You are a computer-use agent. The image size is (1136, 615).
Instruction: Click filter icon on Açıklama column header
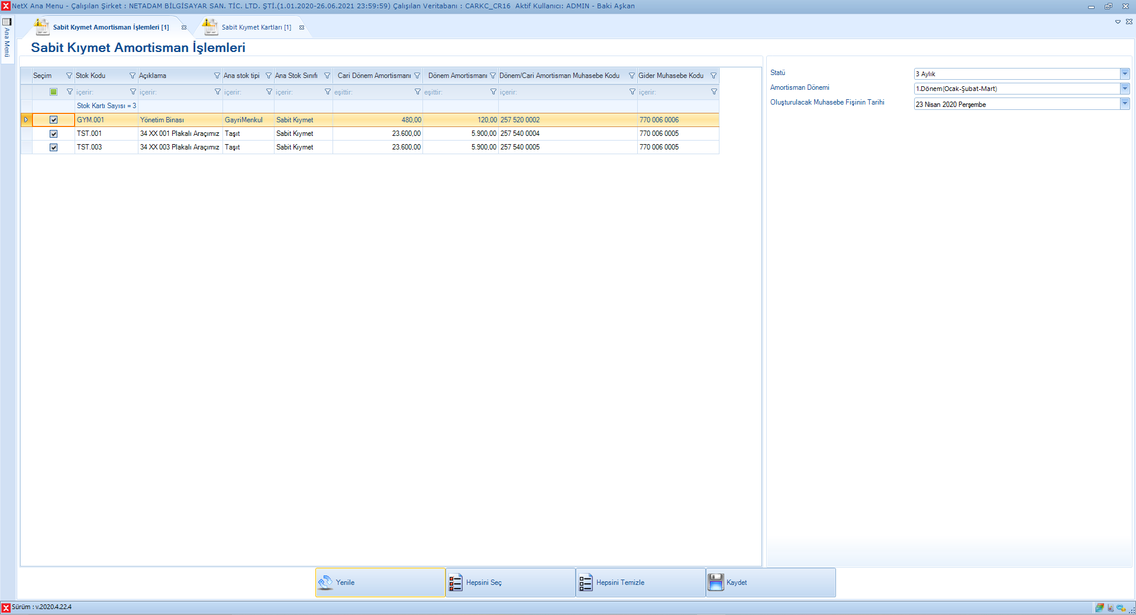click(217, 76)
